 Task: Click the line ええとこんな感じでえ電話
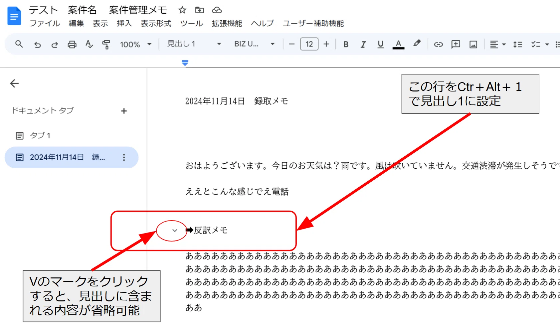tap(237, 192)
